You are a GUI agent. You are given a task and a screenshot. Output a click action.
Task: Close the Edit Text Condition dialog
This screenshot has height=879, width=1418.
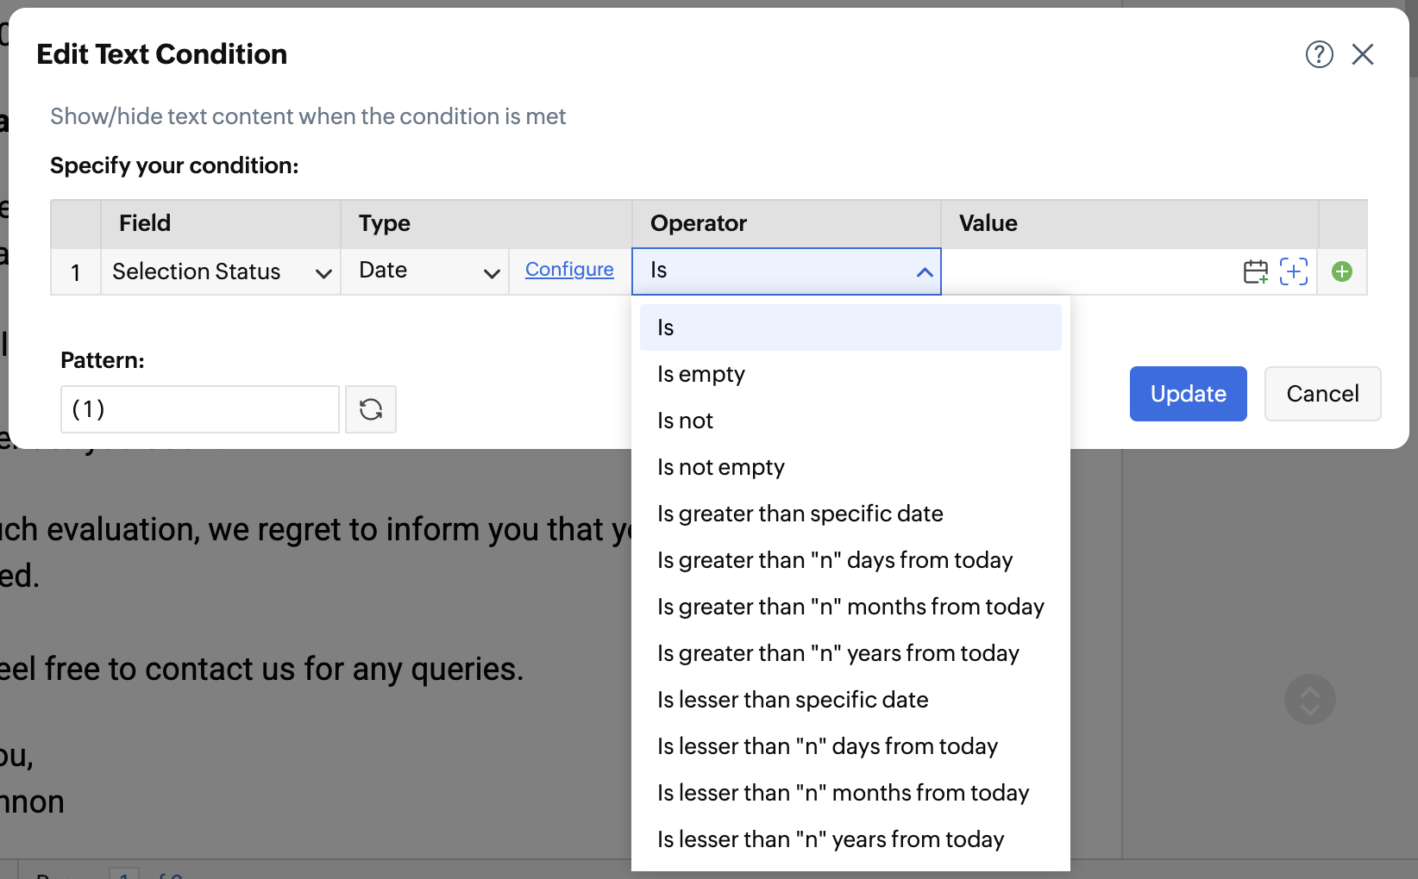click(x=1363, y=54)
